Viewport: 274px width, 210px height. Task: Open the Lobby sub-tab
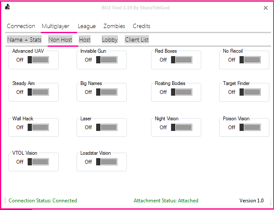(x=110, y=40)
